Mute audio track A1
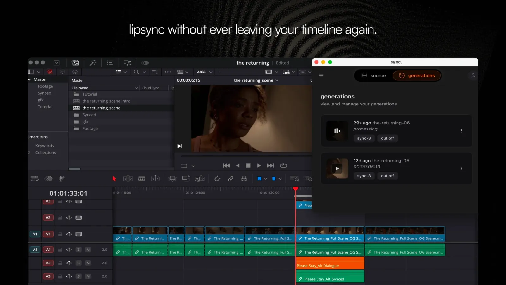This screenshot has height=285, width=506. (x=88, y=250)
